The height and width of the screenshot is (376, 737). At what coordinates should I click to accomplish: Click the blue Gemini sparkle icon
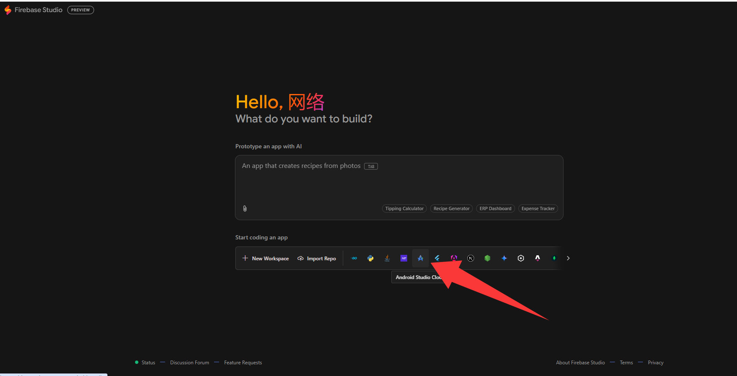(x=504, y=258)
